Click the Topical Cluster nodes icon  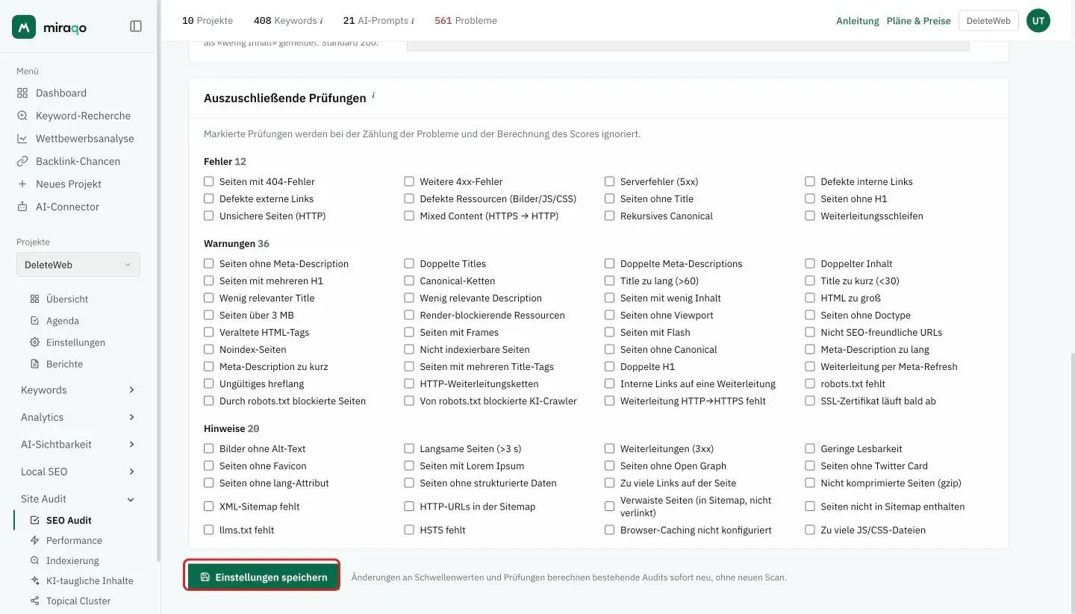pos(34,601)
